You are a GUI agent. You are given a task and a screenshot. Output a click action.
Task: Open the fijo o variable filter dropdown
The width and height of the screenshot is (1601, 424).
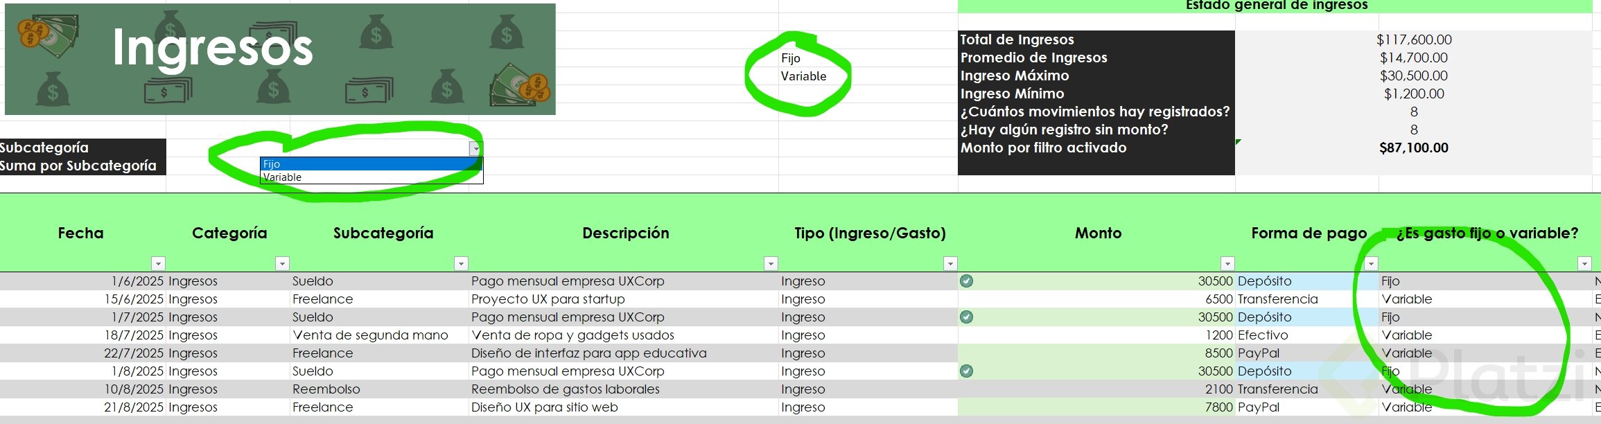tap(1584, 263)
